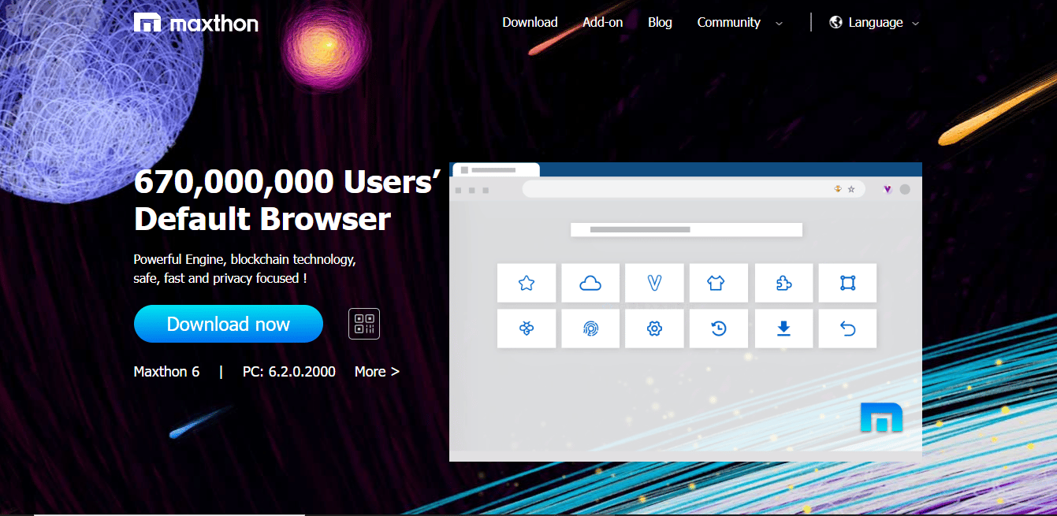Click the globe icon beside Language
Image resolution: width=1057 pixels, height=516 pixels.
pyautogui.click(x=836, y=23)
